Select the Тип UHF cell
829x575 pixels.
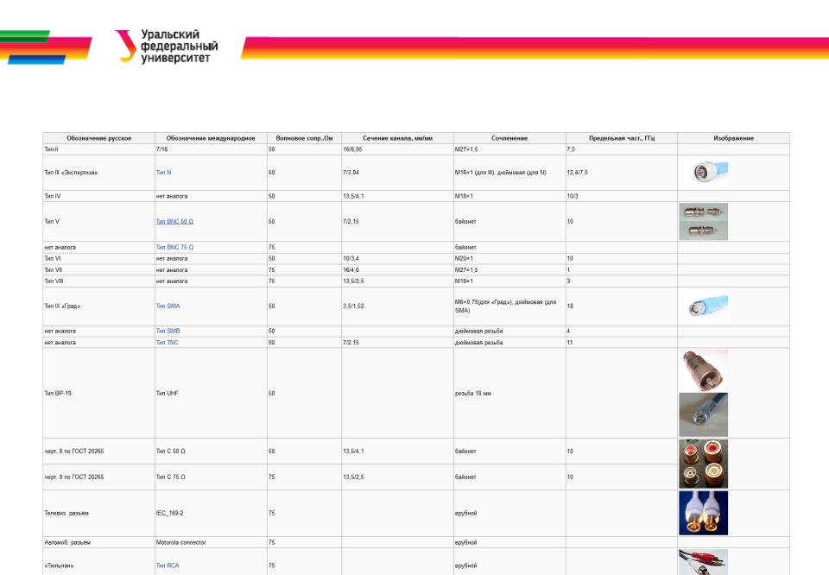point(211,393)
